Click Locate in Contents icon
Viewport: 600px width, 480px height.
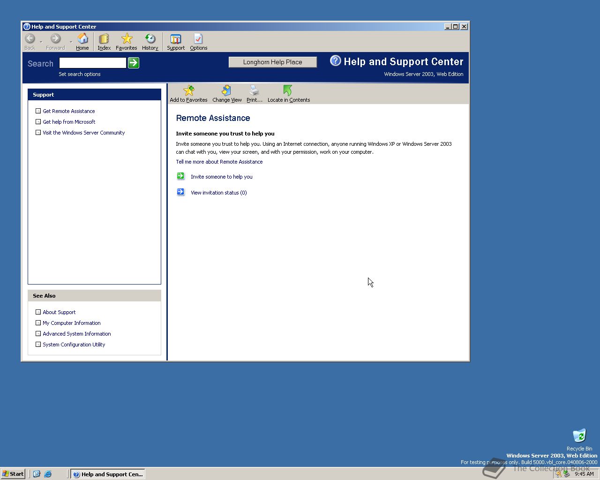pyautogui.click(x=288, y=90)
